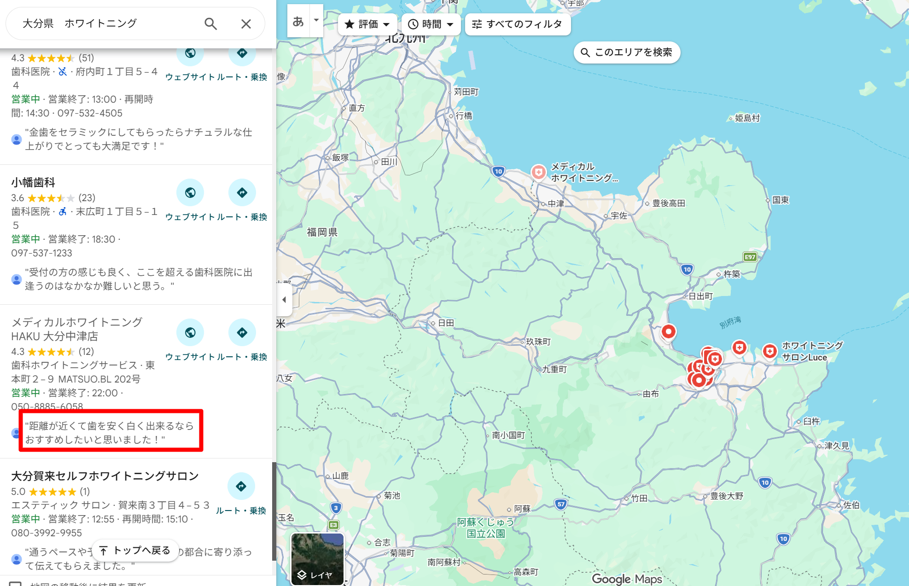The image size is (909, 586).
Task: Click the 南小国町 town label
Action: [x=508, y=435]
